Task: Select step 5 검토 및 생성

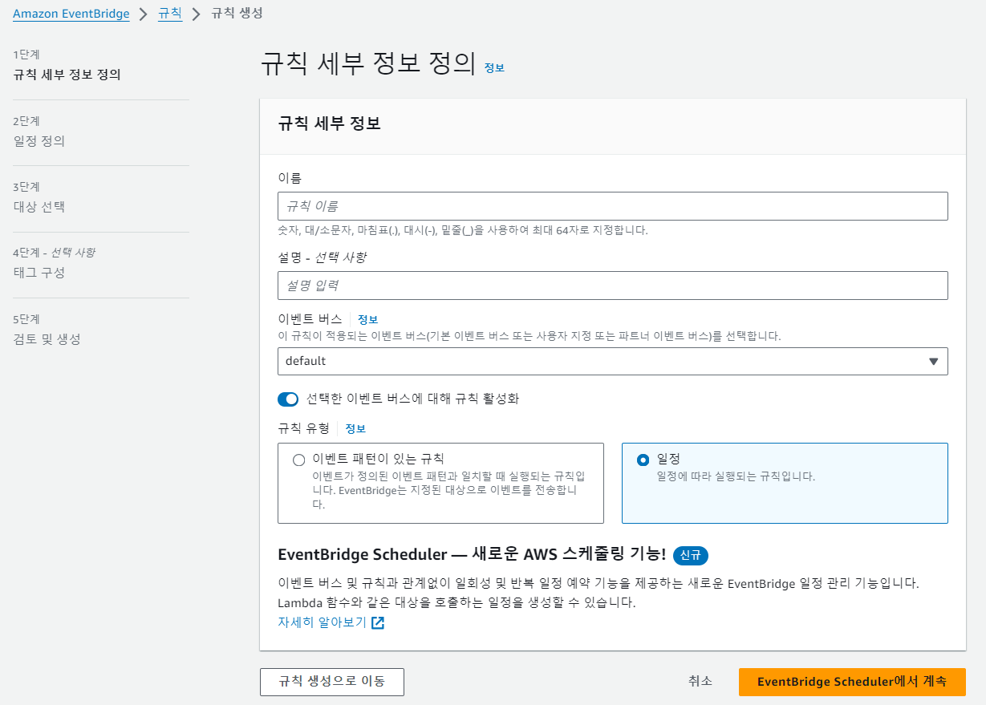Action: pos(47,339)
